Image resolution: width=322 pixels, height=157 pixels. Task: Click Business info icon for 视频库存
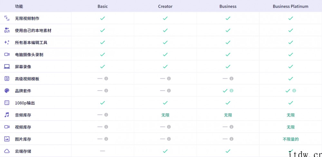(x=232, y=127)
